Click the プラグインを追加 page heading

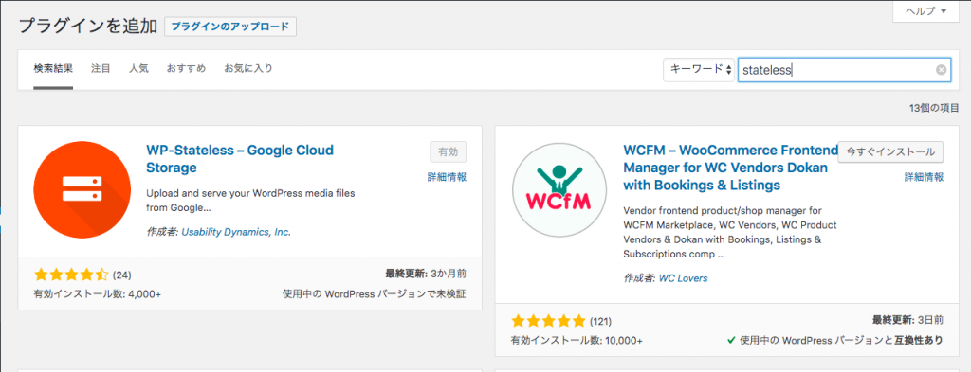tap(87, 26)
